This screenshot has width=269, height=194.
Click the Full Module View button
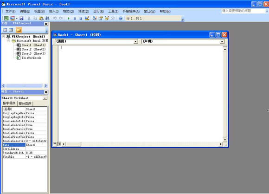coord(59,144)
